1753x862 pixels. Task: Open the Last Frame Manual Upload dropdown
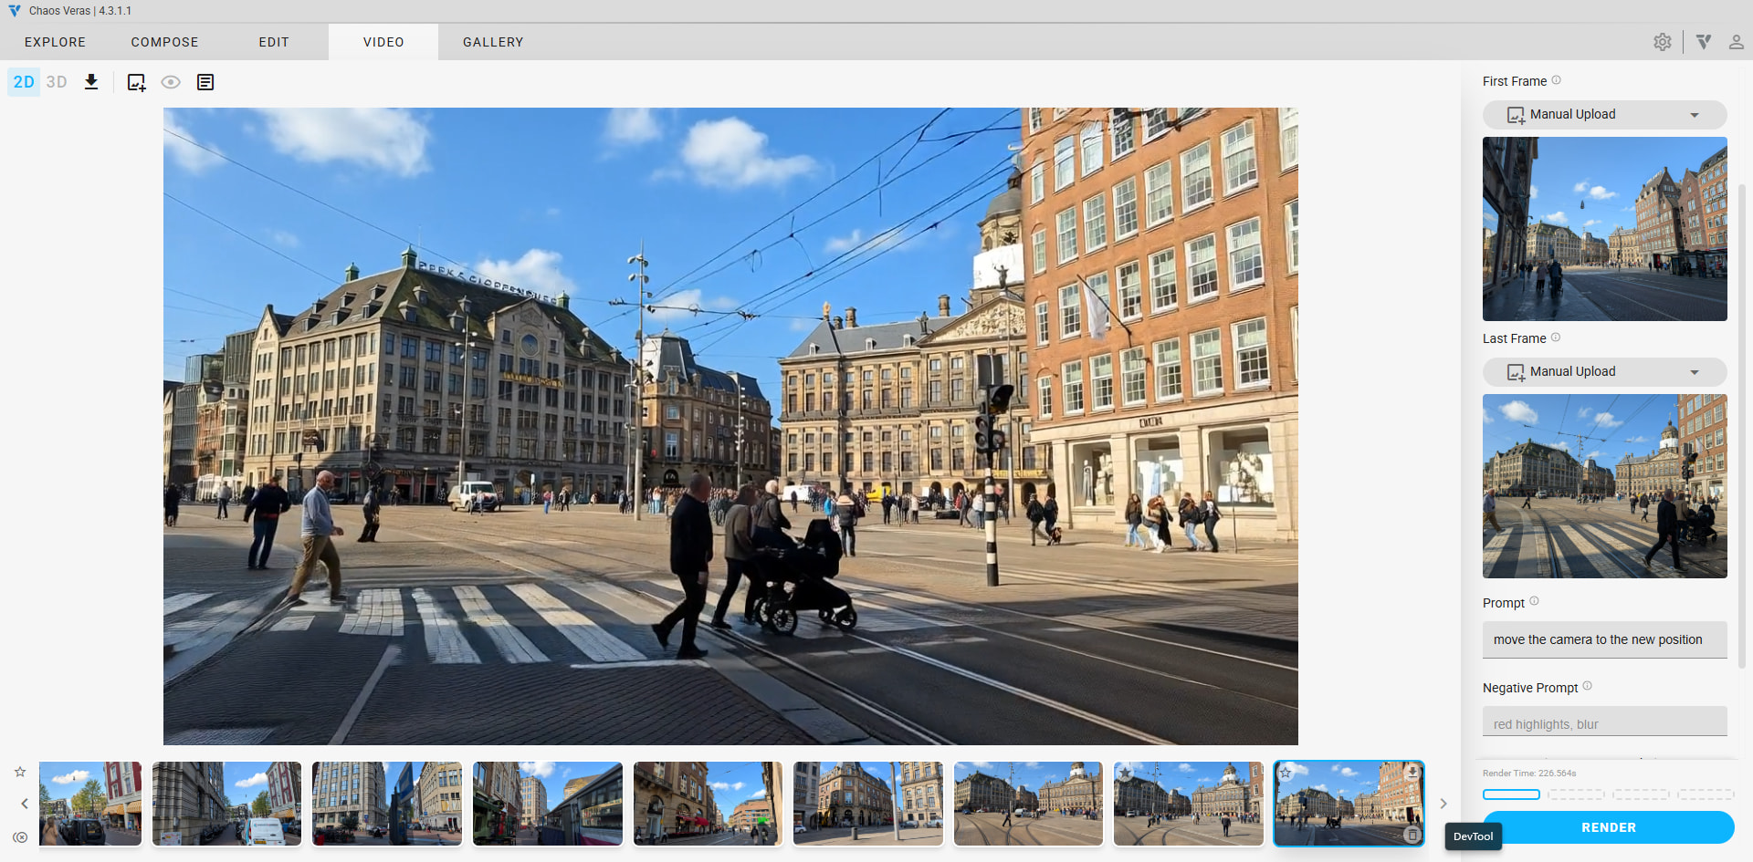pos(1604,372)
